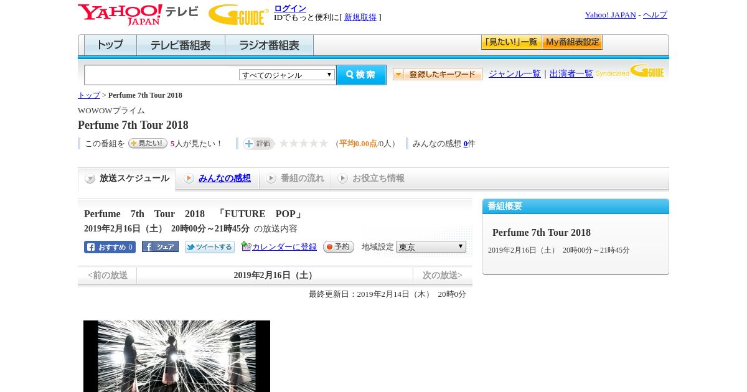Viewport: 747px width, 392px height.
Task: Select the お役立ち情報 tab
Action: point(371,179)
